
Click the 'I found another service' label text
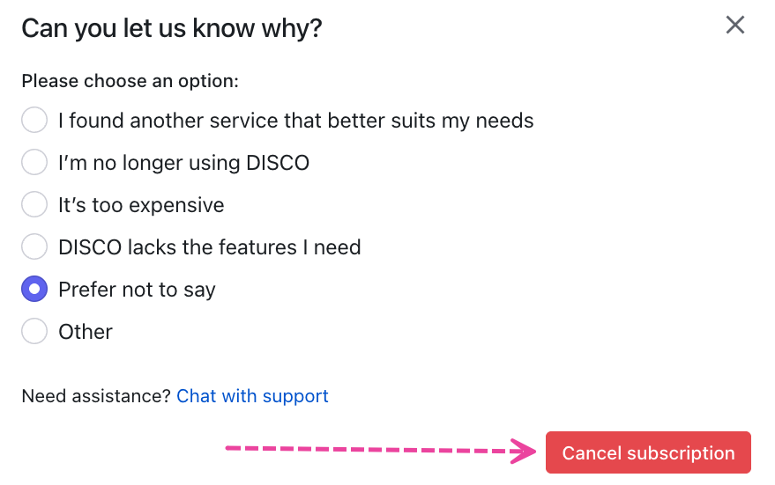[295, 120]
